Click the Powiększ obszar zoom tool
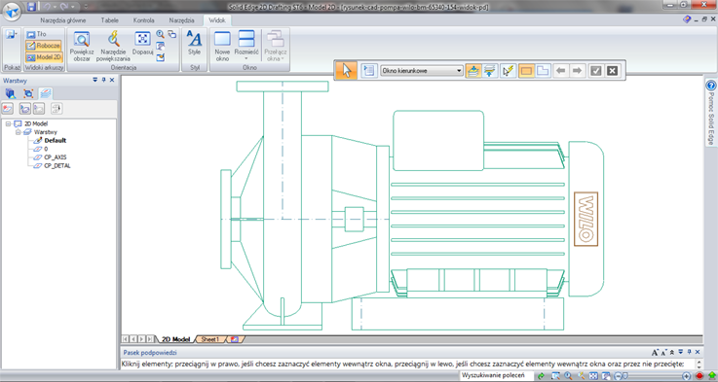This screenshot has height=382, width=718. (82, 46)
